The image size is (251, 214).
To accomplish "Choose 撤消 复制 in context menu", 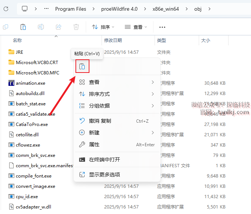I will [x=117, y=121].
